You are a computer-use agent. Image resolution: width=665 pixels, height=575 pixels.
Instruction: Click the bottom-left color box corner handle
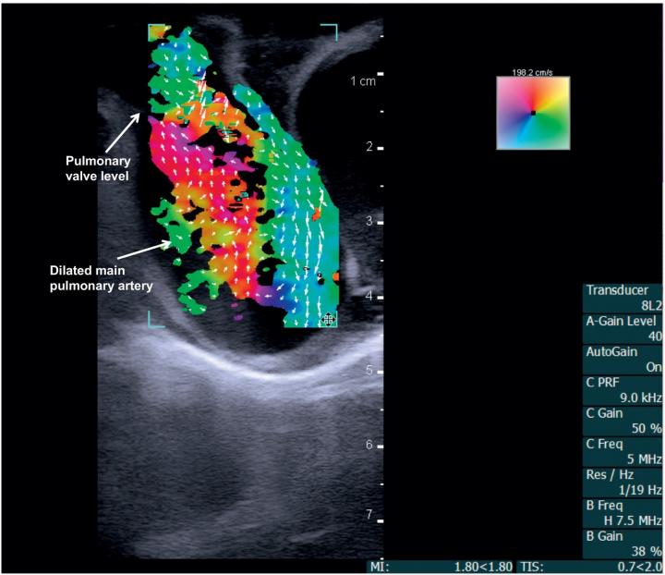[x=153, y=318]
